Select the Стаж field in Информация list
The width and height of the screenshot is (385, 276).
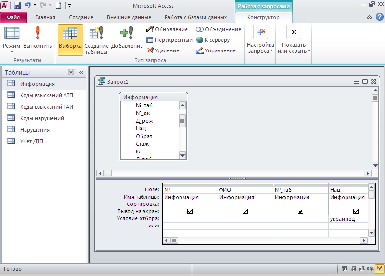click(x=142, y=144)
